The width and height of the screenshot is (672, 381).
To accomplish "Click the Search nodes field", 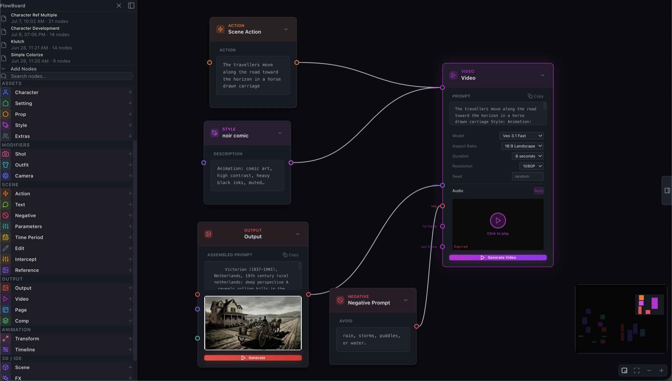I will [x=67, y=76].
